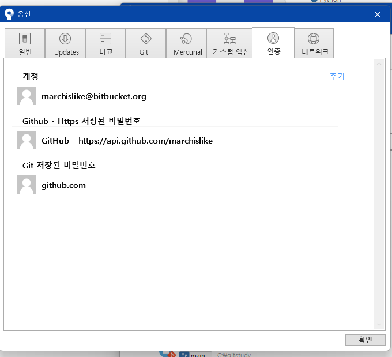Screen dimensions: 392x357
Task: Select marchislike@bitbucket.org account entry
Action: [94, 96]
